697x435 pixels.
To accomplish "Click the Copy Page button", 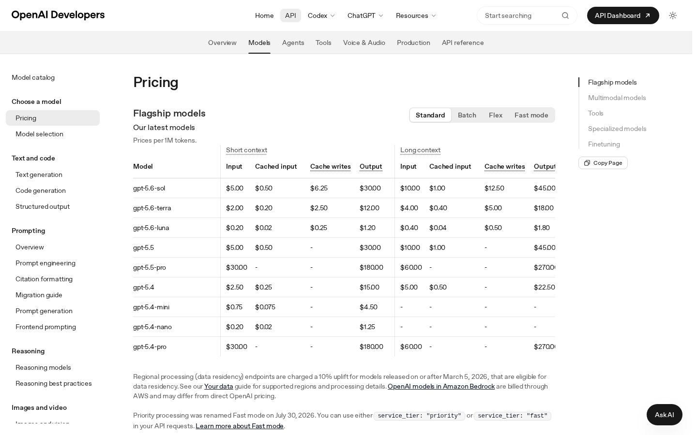I will point(603,163).
